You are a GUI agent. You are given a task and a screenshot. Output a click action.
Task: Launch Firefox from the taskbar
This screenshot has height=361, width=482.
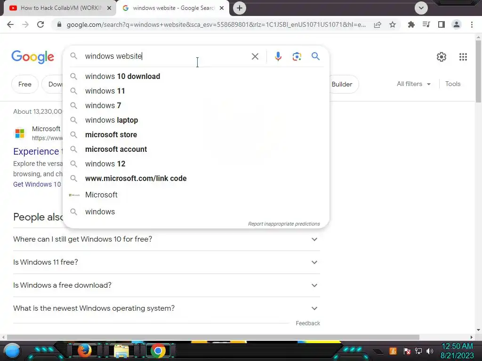[84, 351]
